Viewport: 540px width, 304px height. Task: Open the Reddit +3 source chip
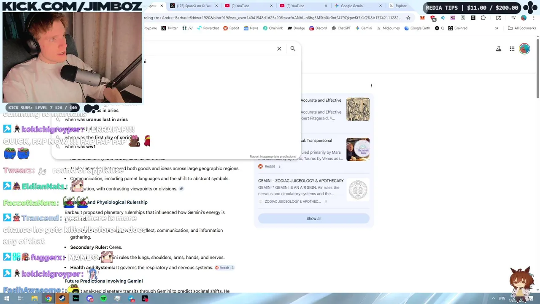(224, 268)
